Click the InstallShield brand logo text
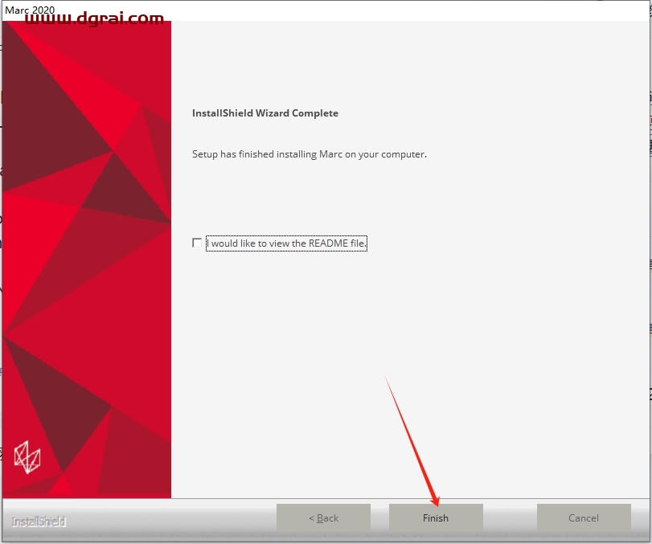Image resolution: width=652 pixels, height=544 pixels. 39,522
